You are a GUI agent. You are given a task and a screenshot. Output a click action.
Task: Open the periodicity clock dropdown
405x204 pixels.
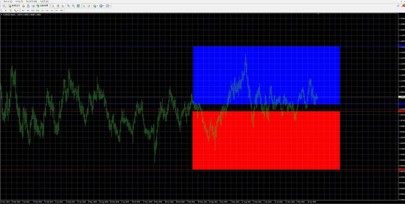102,6
